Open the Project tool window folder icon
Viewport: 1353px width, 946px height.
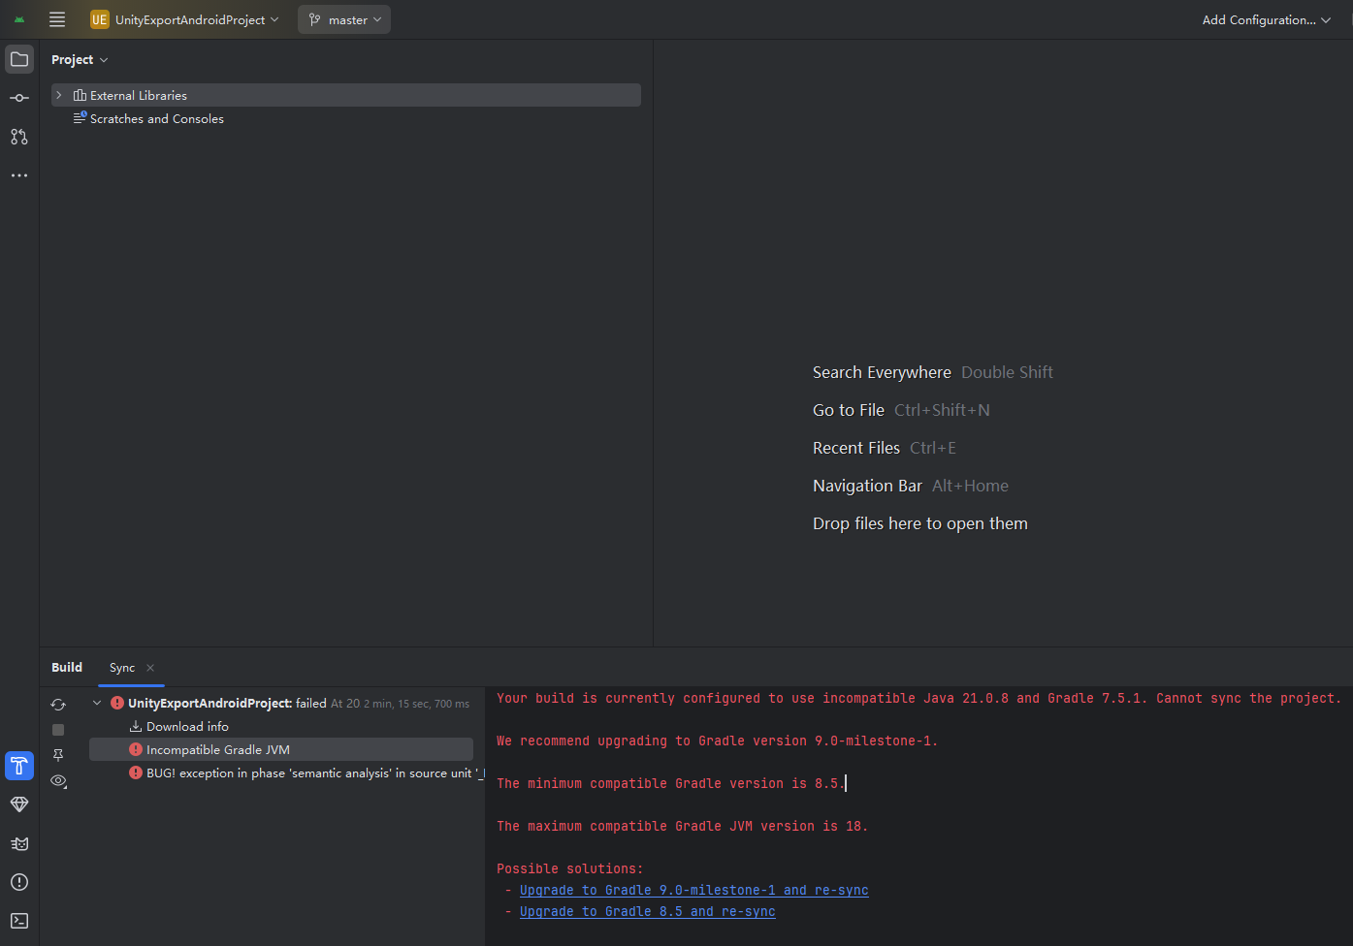coord(19,59)
